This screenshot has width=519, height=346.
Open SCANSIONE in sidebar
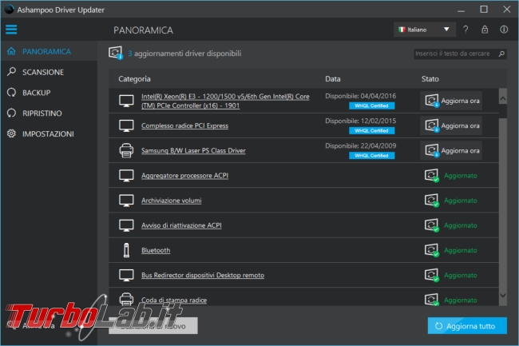49,72
